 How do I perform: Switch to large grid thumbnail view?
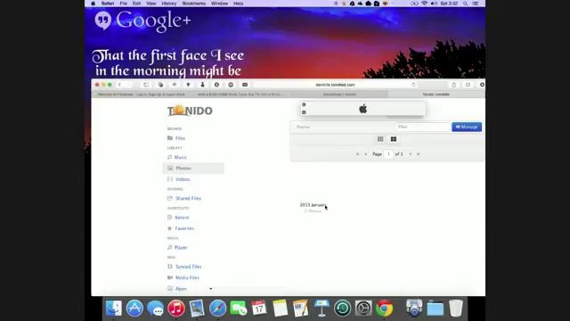pos(394,139)
